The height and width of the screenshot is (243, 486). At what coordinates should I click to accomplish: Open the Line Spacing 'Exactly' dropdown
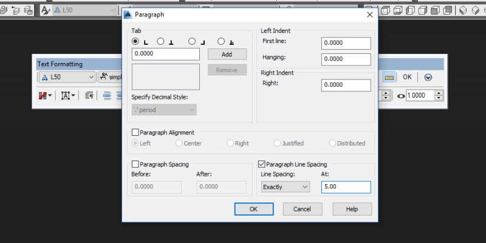(286, 187)
